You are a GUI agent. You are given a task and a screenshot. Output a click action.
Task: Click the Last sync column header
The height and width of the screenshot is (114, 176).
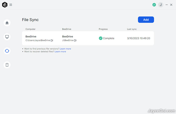point(132,29)
